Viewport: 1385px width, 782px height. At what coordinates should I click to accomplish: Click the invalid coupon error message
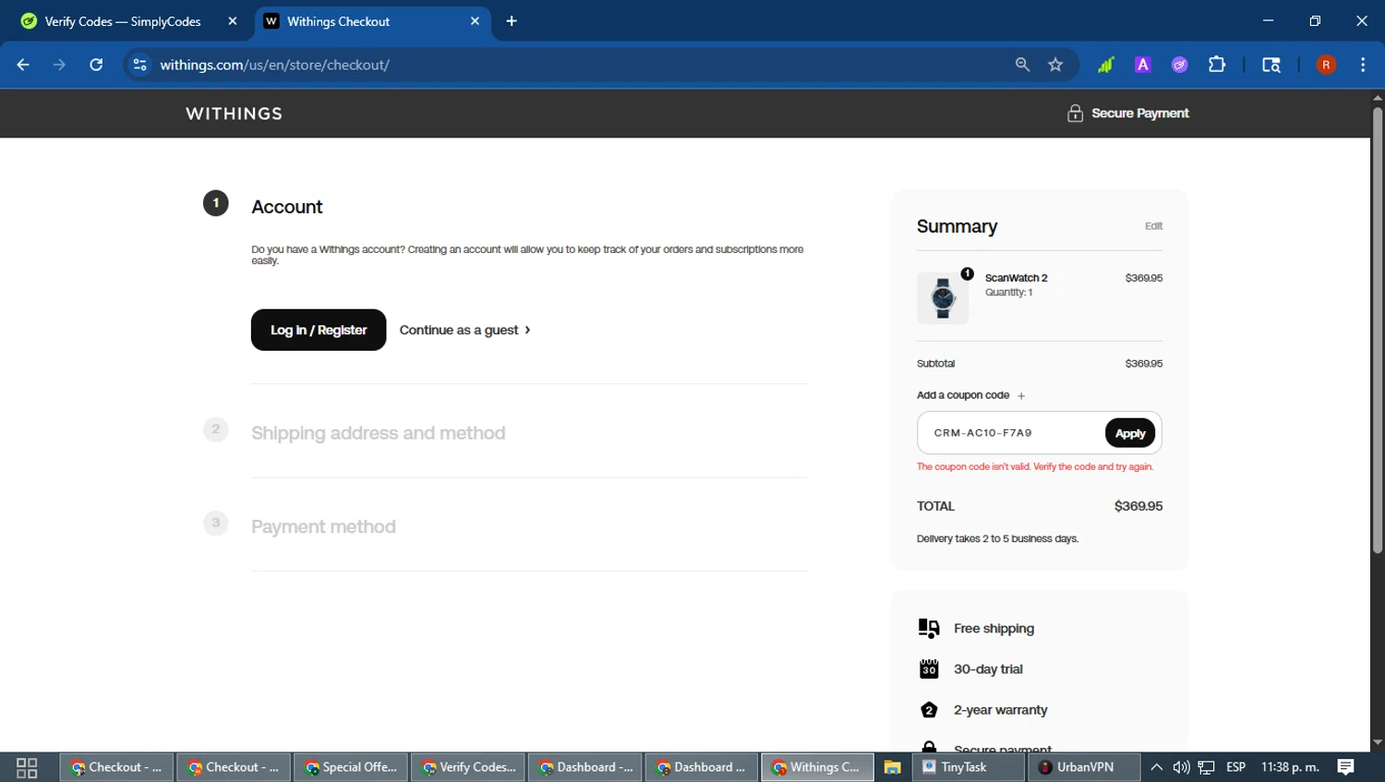pos(1035,467)
